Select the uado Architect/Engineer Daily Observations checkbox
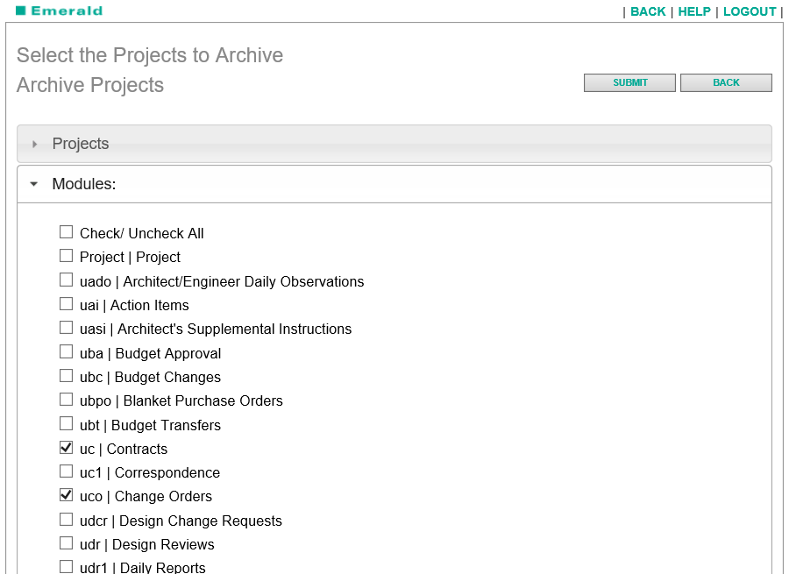789x574 pixels. (x=67, y=280)
